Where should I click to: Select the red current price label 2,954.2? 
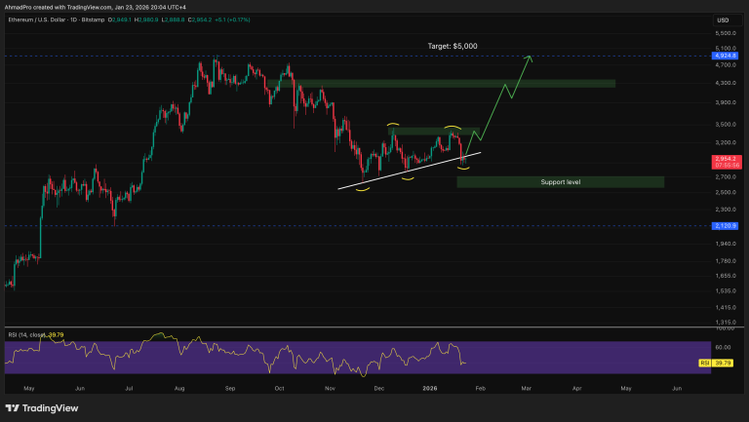pyautogui.click(x=724, y=157)
